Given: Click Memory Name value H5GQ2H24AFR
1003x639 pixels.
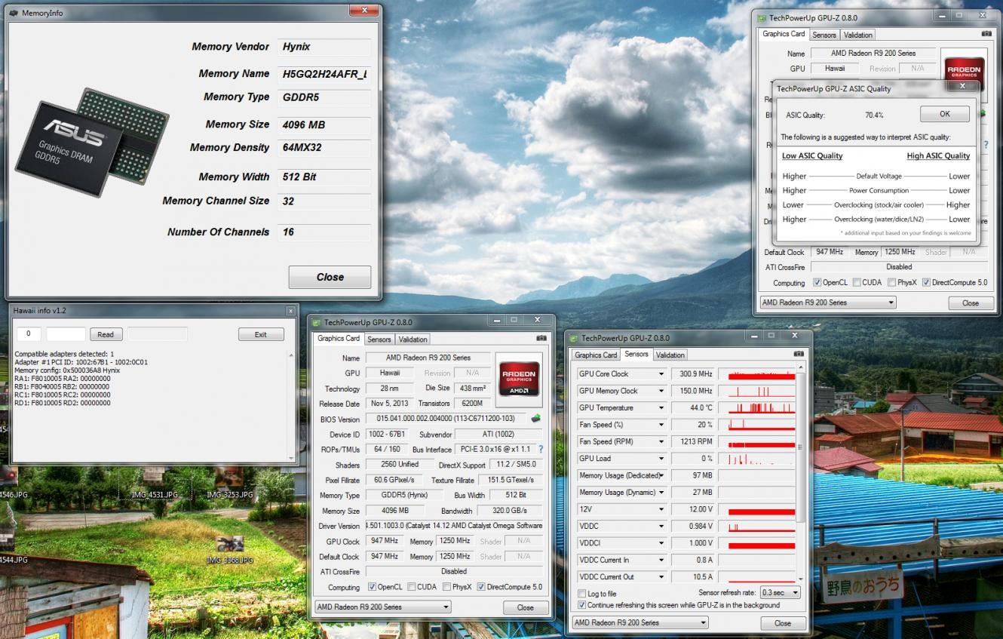Looking at the screenshot, I should coord(324,74).
